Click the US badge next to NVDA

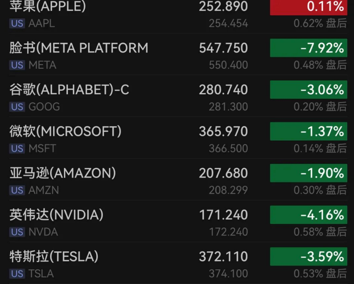[17, 232]
